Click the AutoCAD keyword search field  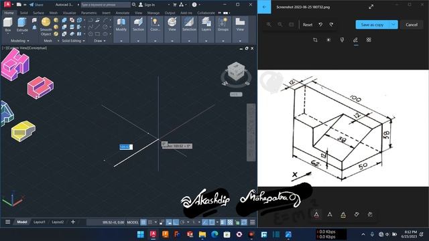[105, 5]
